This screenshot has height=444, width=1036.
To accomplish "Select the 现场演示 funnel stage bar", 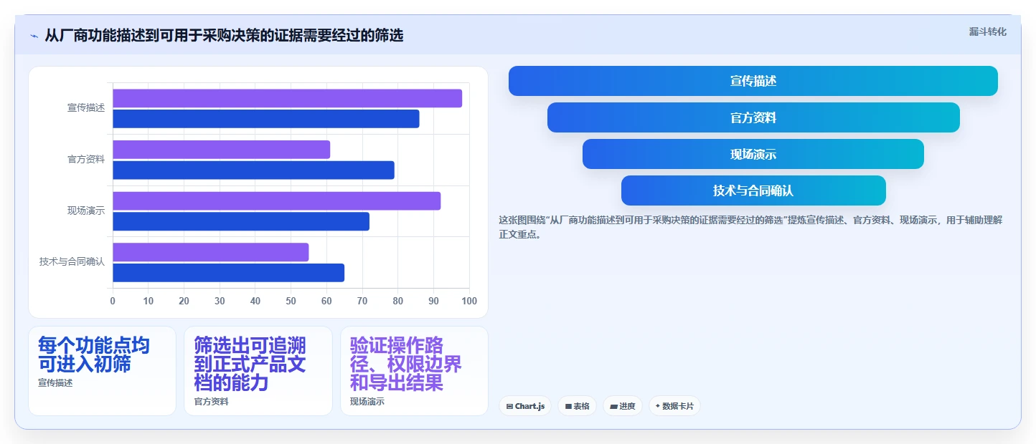I will click(753, 154).
